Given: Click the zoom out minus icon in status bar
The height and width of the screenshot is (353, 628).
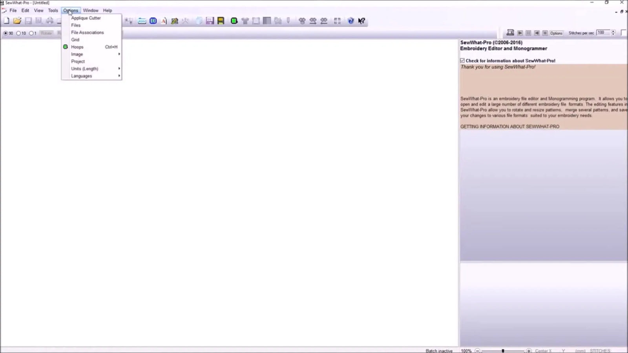Looking at the screenshot, I should click(x=477, y=351).
